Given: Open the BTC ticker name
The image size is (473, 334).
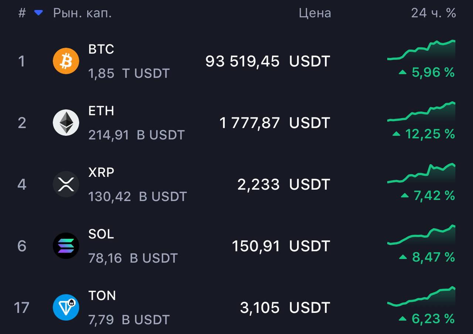Looking at the screenshot, I should (x=101, y=49).
